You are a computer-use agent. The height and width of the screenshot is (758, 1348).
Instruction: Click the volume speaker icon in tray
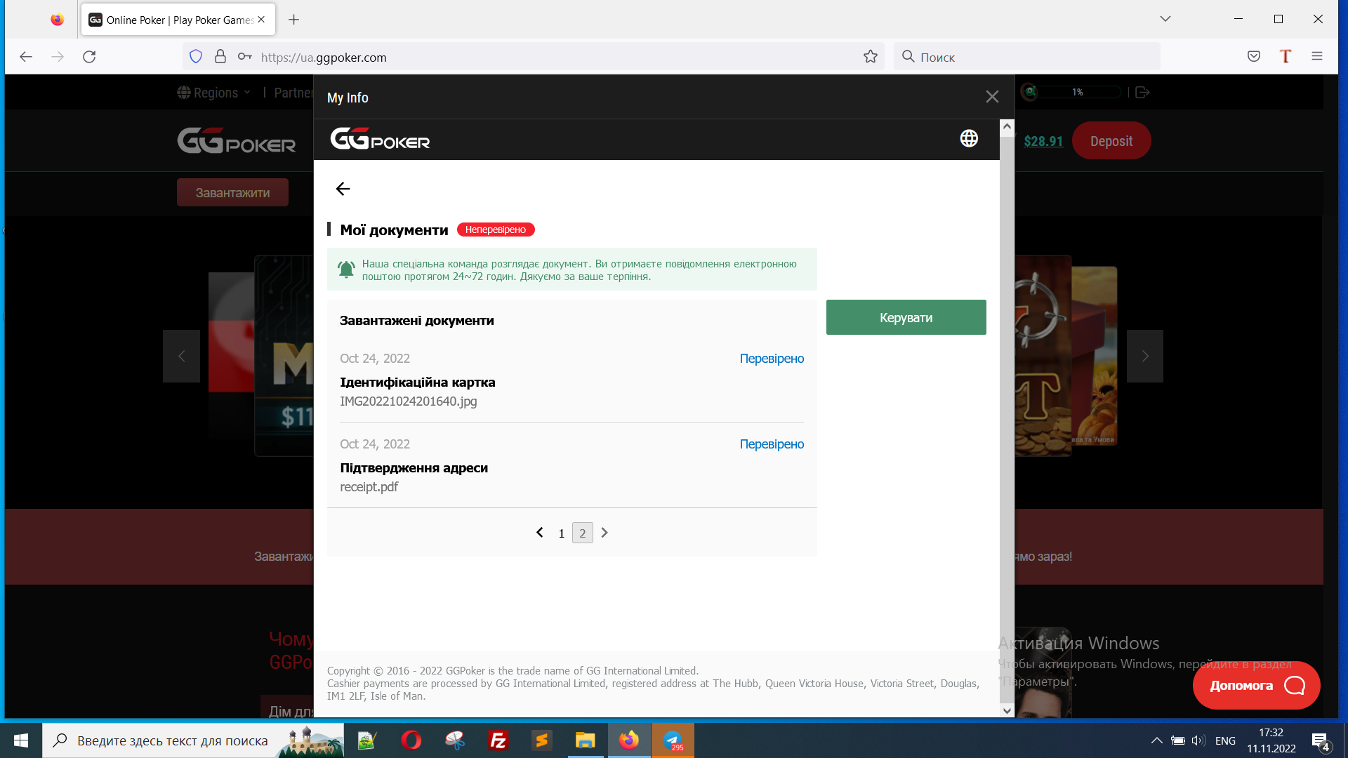click(x=1198, y=740)
